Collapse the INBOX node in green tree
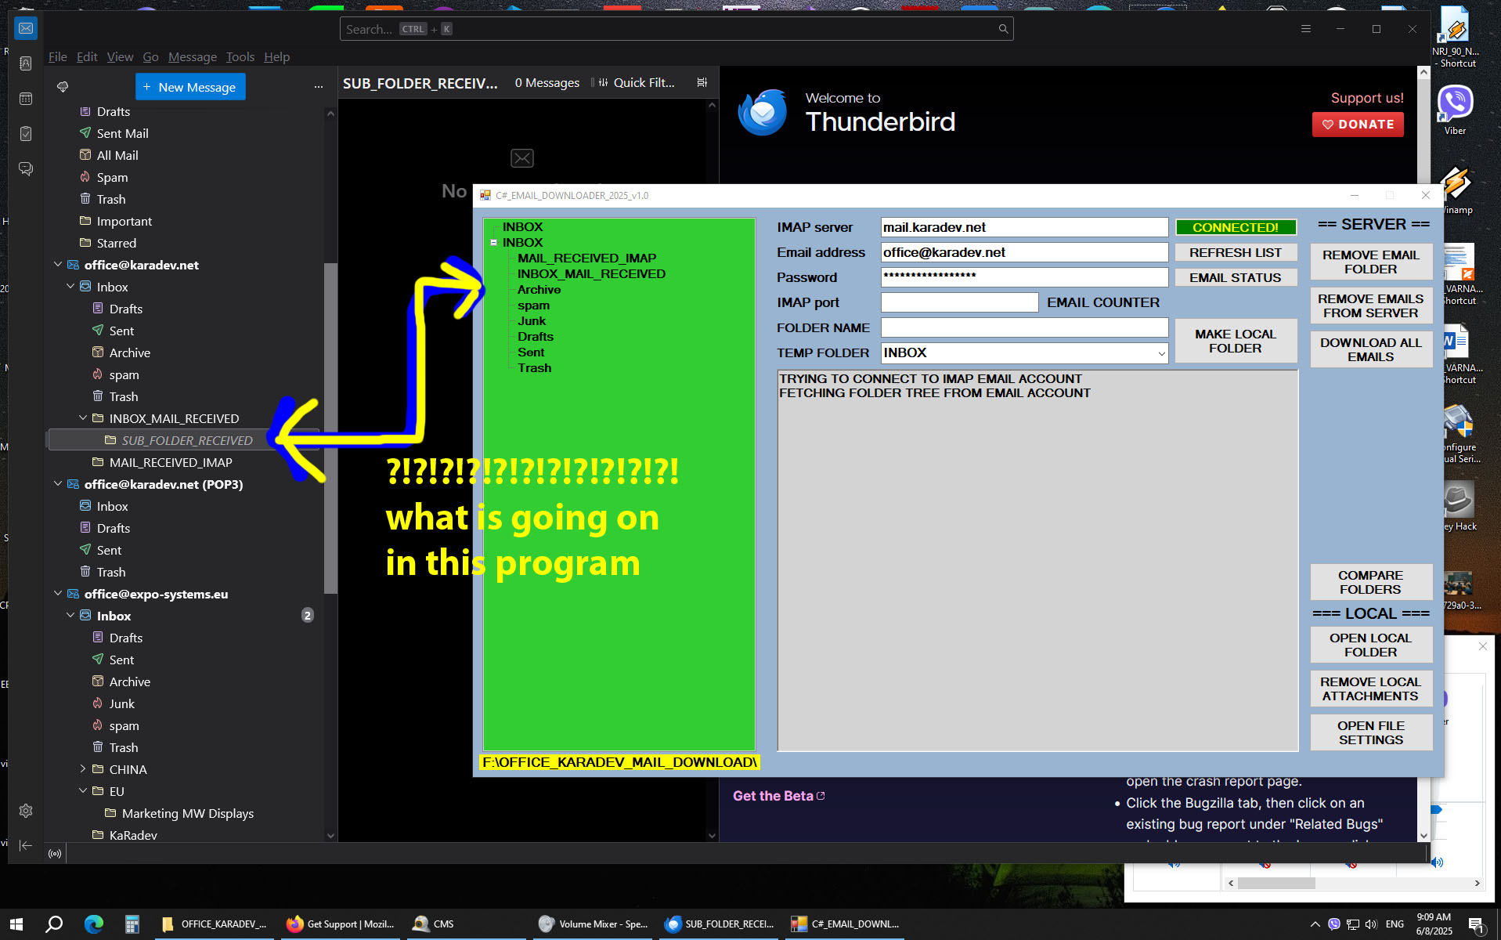1501x940 pixels. pyautogui.click(x=494, y=243)
